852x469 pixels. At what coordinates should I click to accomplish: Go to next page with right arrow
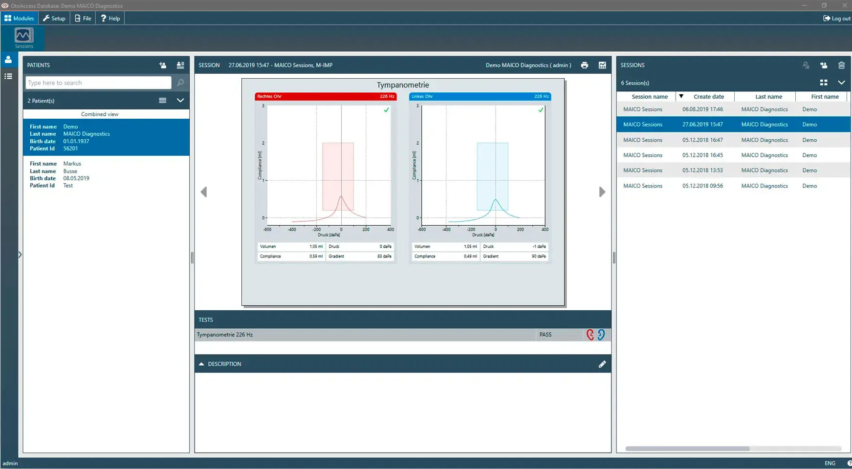602,192
